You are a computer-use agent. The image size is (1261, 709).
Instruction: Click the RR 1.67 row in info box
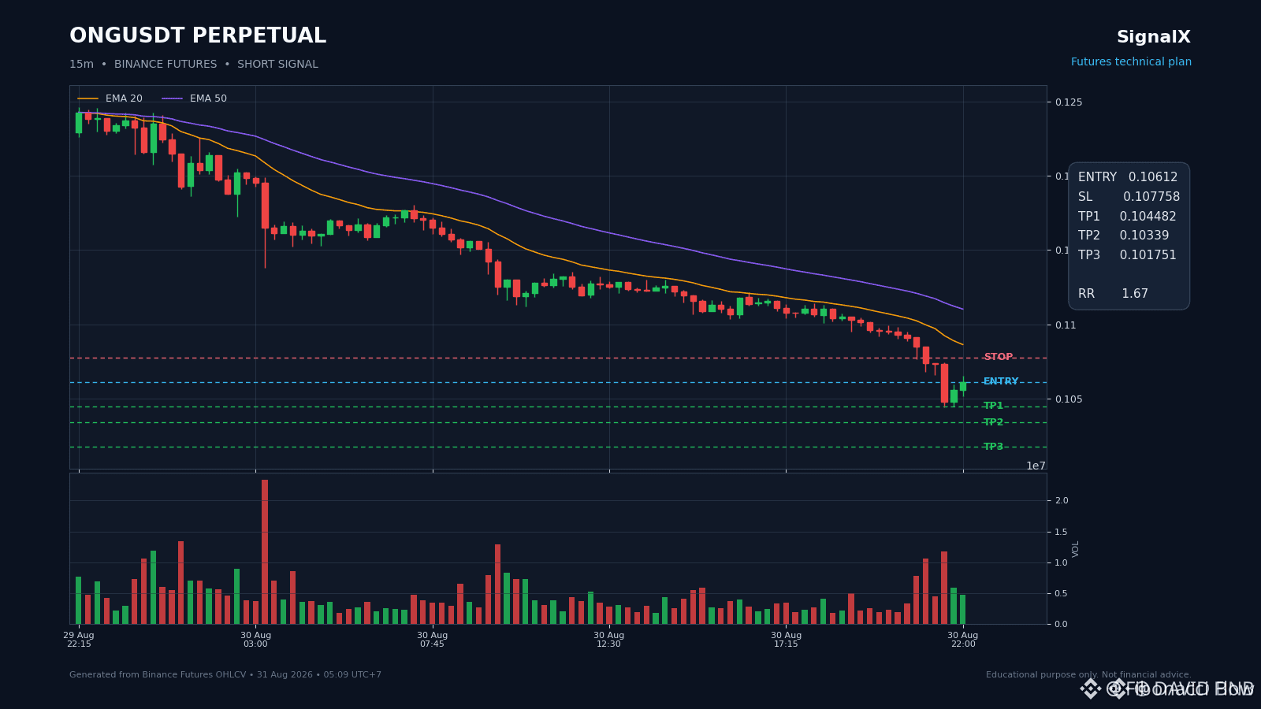click(x=1113, y=294)
